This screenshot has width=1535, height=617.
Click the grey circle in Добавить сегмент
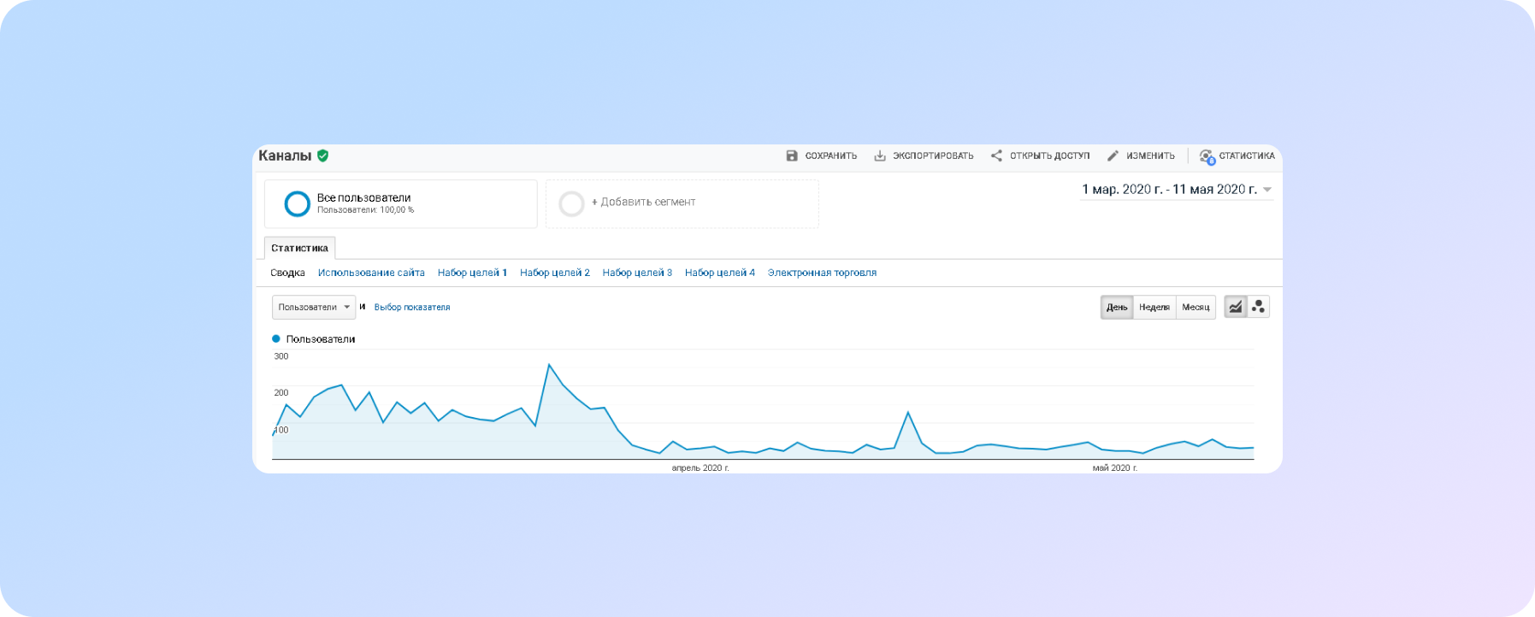(x=571, y=203)
